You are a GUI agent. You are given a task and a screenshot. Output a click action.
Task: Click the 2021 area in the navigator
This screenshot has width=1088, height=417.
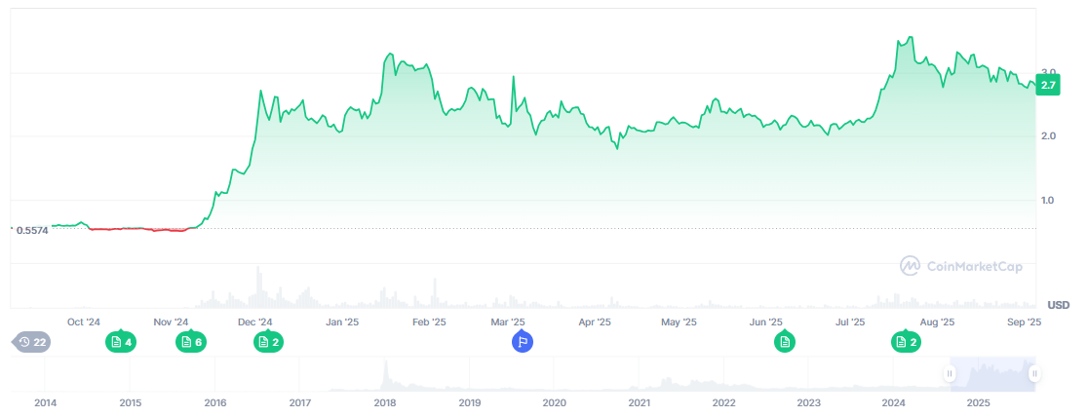click(639, 380)
